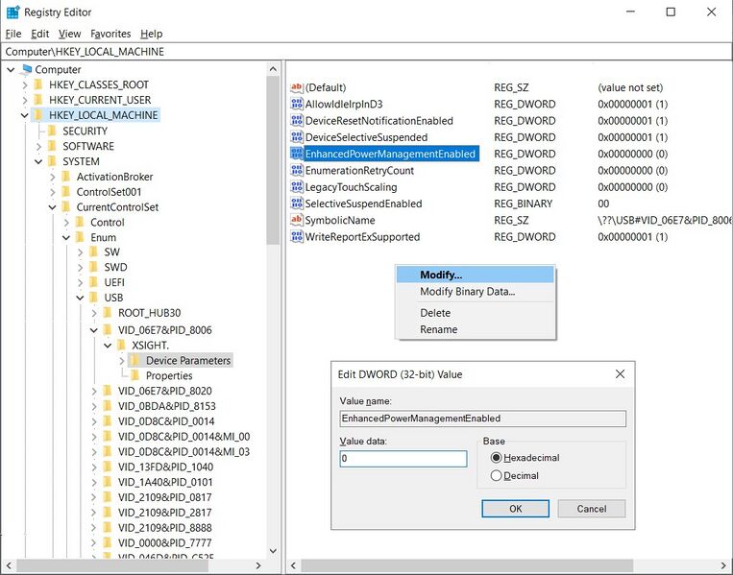The width and height of the screenshot is (733, 575).
Task: Cancel the Edit DWORD dialog
Action: (592, 509)
